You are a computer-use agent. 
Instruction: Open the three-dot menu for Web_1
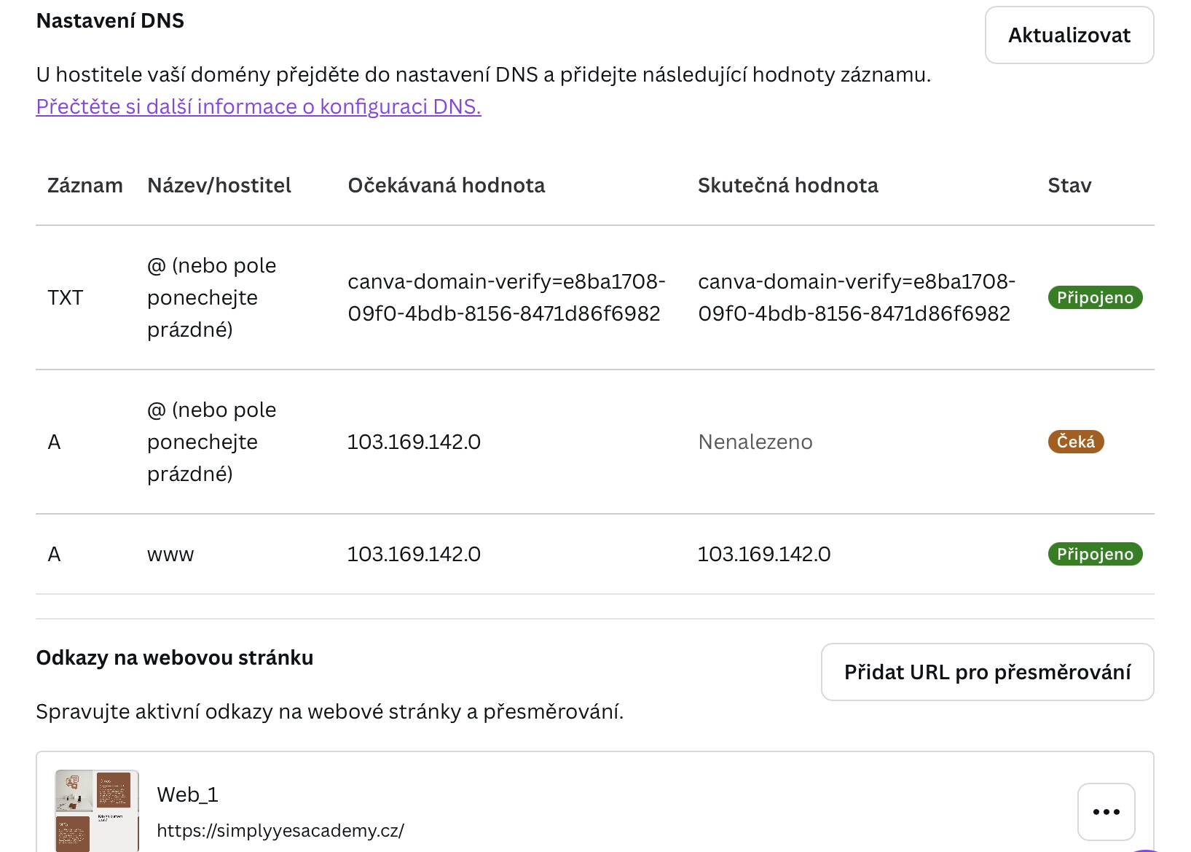1106,811
